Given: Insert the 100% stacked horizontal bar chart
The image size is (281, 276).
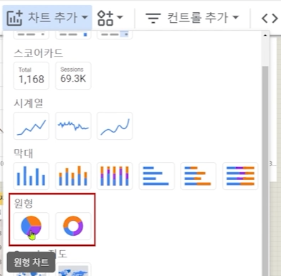Looking at the screenshot, I should click(240, 176).
